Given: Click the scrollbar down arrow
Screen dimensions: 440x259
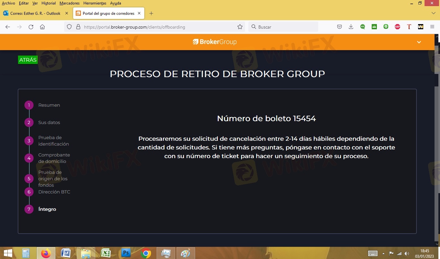Looking at the screenshot, I should (437, 244).
